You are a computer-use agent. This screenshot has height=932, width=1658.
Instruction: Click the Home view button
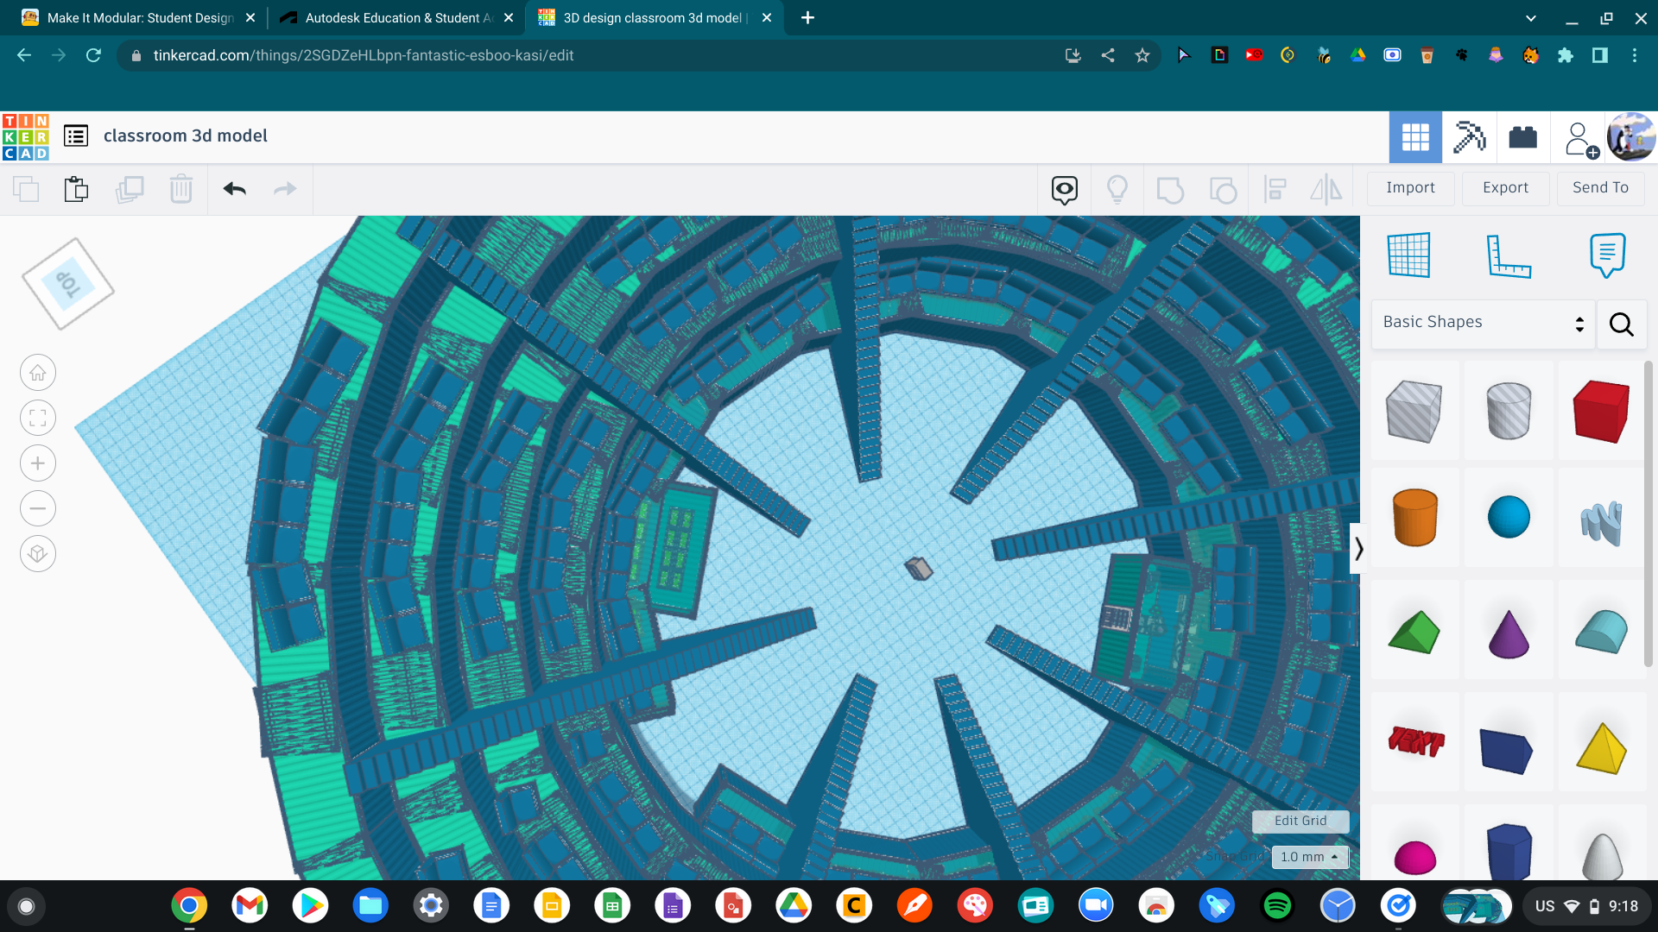click(x=38, y=373)
